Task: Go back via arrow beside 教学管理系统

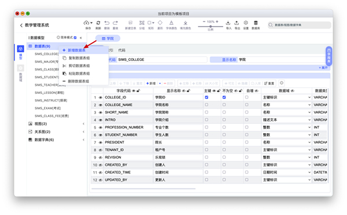Action: coord(21,25)
